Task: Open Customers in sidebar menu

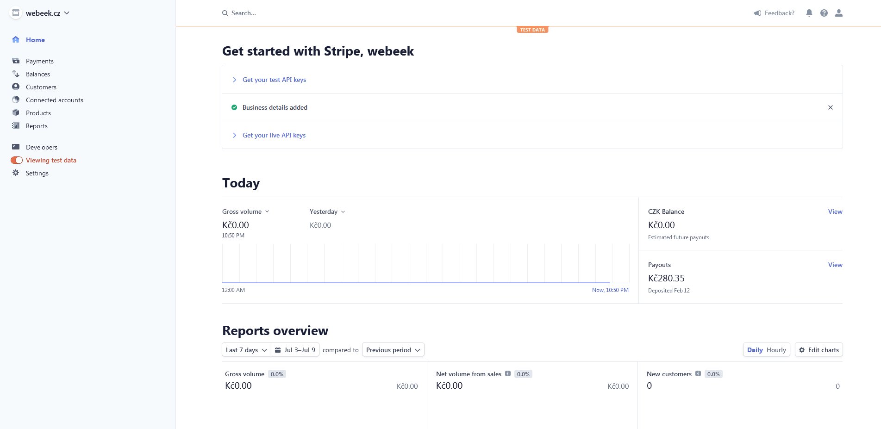Action: pyautogui.click(x=41, y=87)
